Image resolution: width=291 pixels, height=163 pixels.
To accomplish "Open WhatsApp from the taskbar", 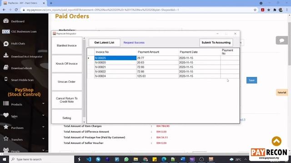I will [x=126, y=159].
